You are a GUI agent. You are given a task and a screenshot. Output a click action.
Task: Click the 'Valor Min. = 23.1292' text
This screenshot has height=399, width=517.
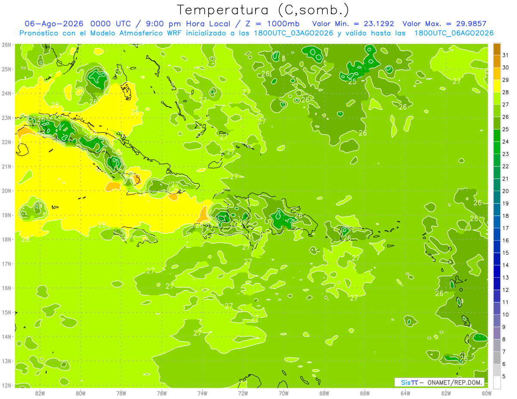coord(354,24)
